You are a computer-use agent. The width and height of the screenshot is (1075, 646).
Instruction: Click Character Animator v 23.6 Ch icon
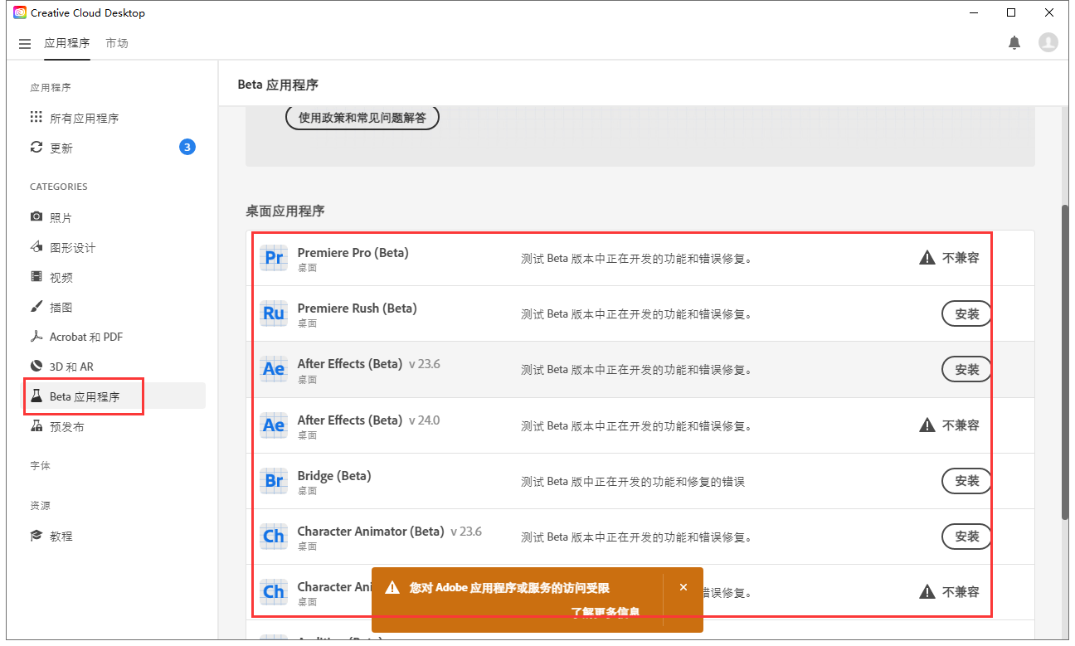(274, 536)
